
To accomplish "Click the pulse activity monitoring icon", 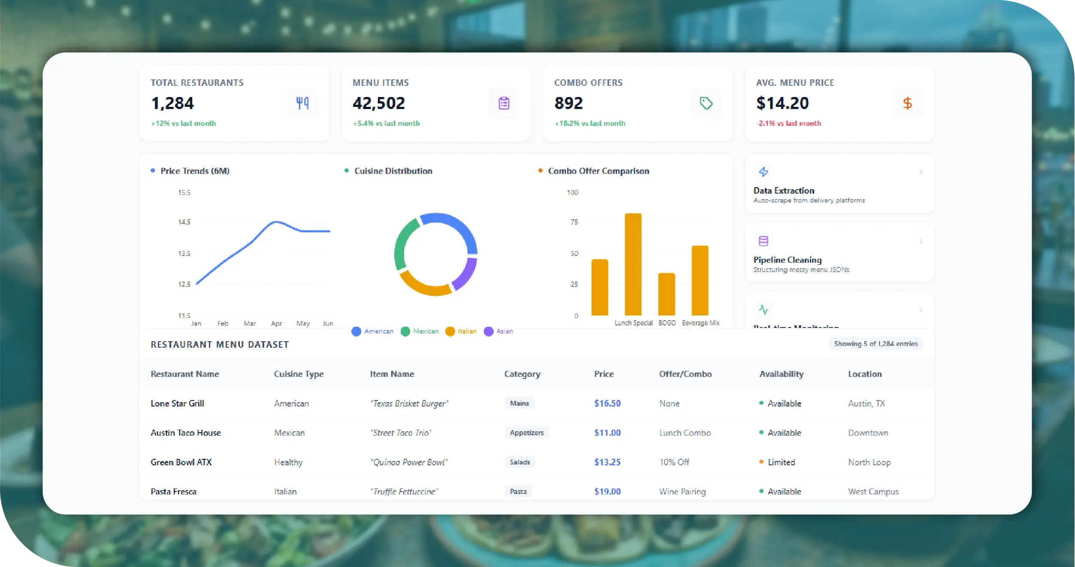I will 764,309.
